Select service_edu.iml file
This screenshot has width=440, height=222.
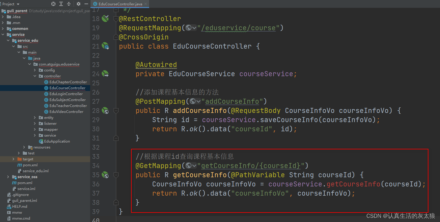pos(36,171)
